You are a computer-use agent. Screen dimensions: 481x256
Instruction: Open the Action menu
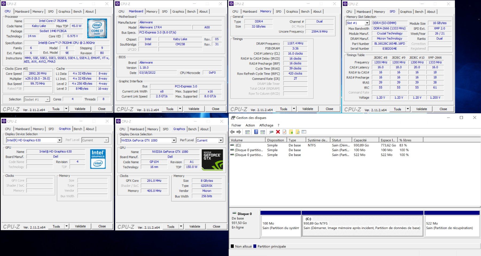click(250, 125)
